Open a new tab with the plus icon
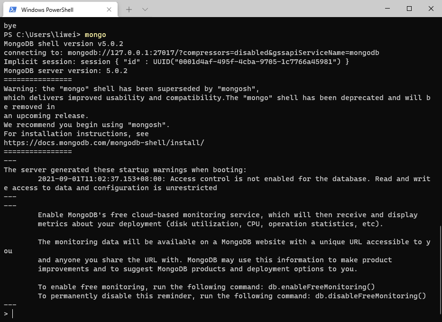Viewport: 442px width, 322px height. click(x=129, y=9)
